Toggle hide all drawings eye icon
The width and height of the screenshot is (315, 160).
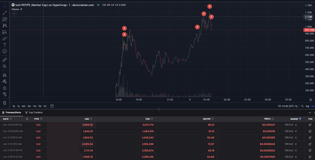tap(5, 94)
